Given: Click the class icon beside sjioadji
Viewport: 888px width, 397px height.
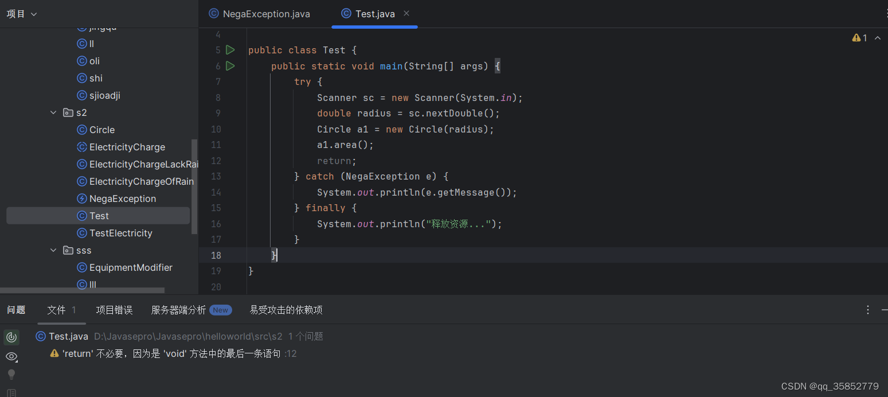Looking at the screenshot, I should (82, 95).
